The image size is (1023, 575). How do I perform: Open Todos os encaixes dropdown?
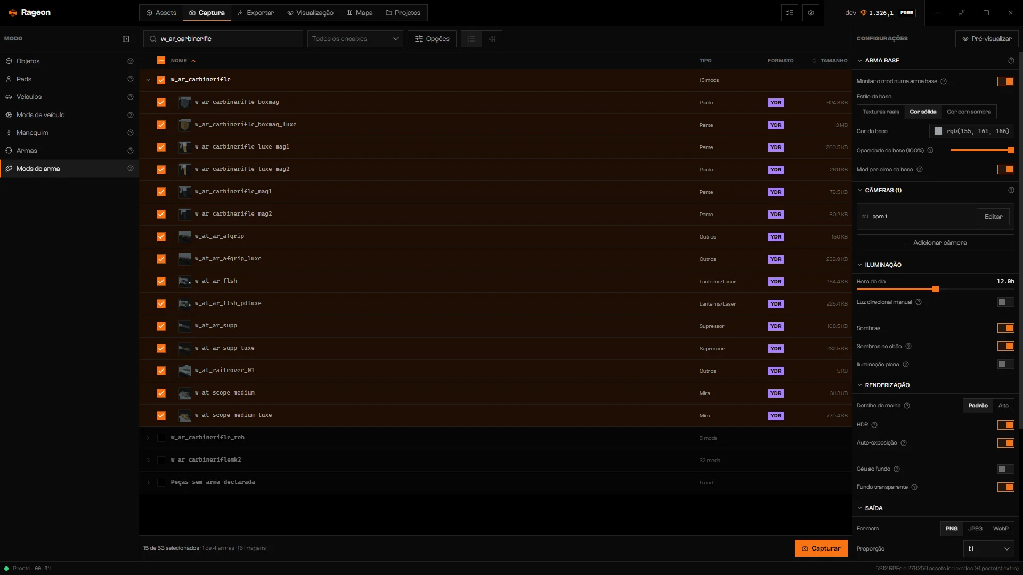[355, 39]
